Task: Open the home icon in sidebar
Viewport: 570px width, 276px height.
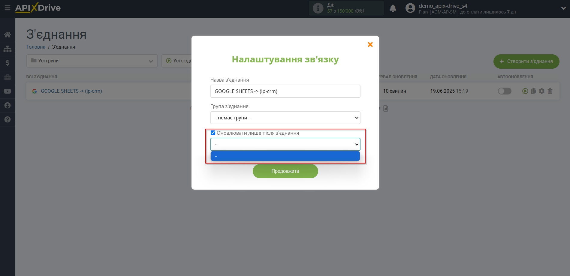Action: [x=8, y=34]
